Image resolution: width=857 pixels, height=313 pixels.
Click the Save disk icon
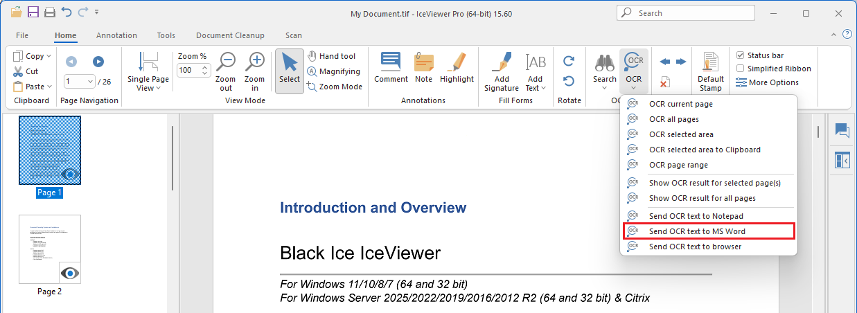click(33, 12)
